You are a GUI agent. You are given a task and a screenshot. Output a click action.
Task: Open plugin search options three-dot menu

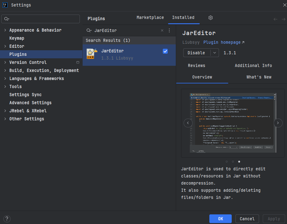pos(169,30)
